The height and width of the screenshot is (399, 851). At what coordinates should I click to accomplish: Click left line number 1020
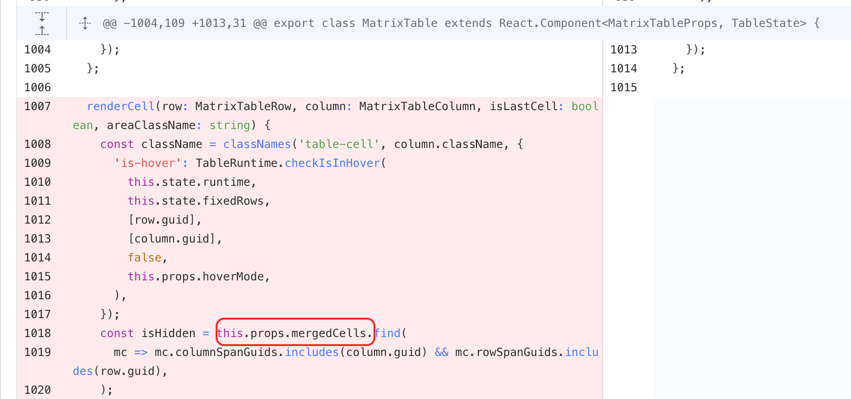37,390
